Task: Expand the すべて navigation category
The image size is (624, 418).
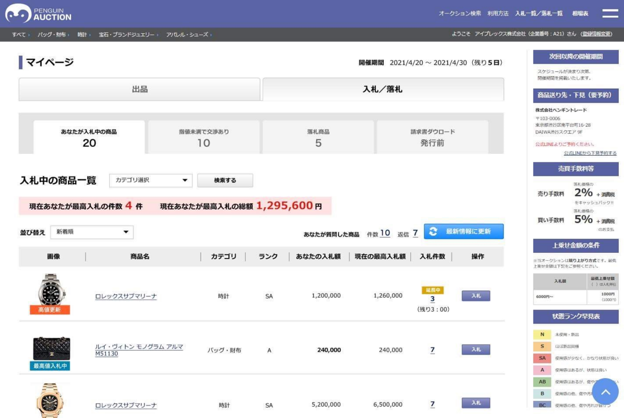Action: [20, 35]
